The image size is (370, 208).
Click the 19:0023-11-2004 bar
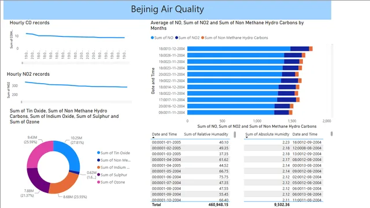coord(245,62)
